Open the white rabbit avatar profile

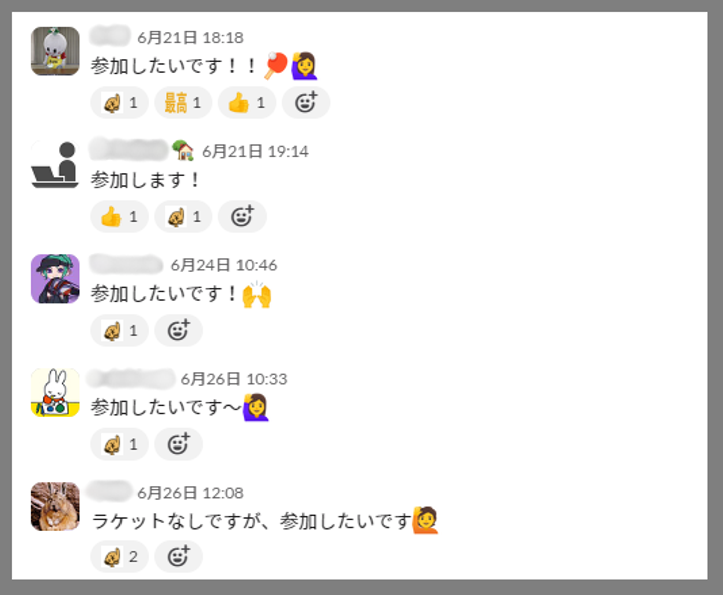click(55, 392)
